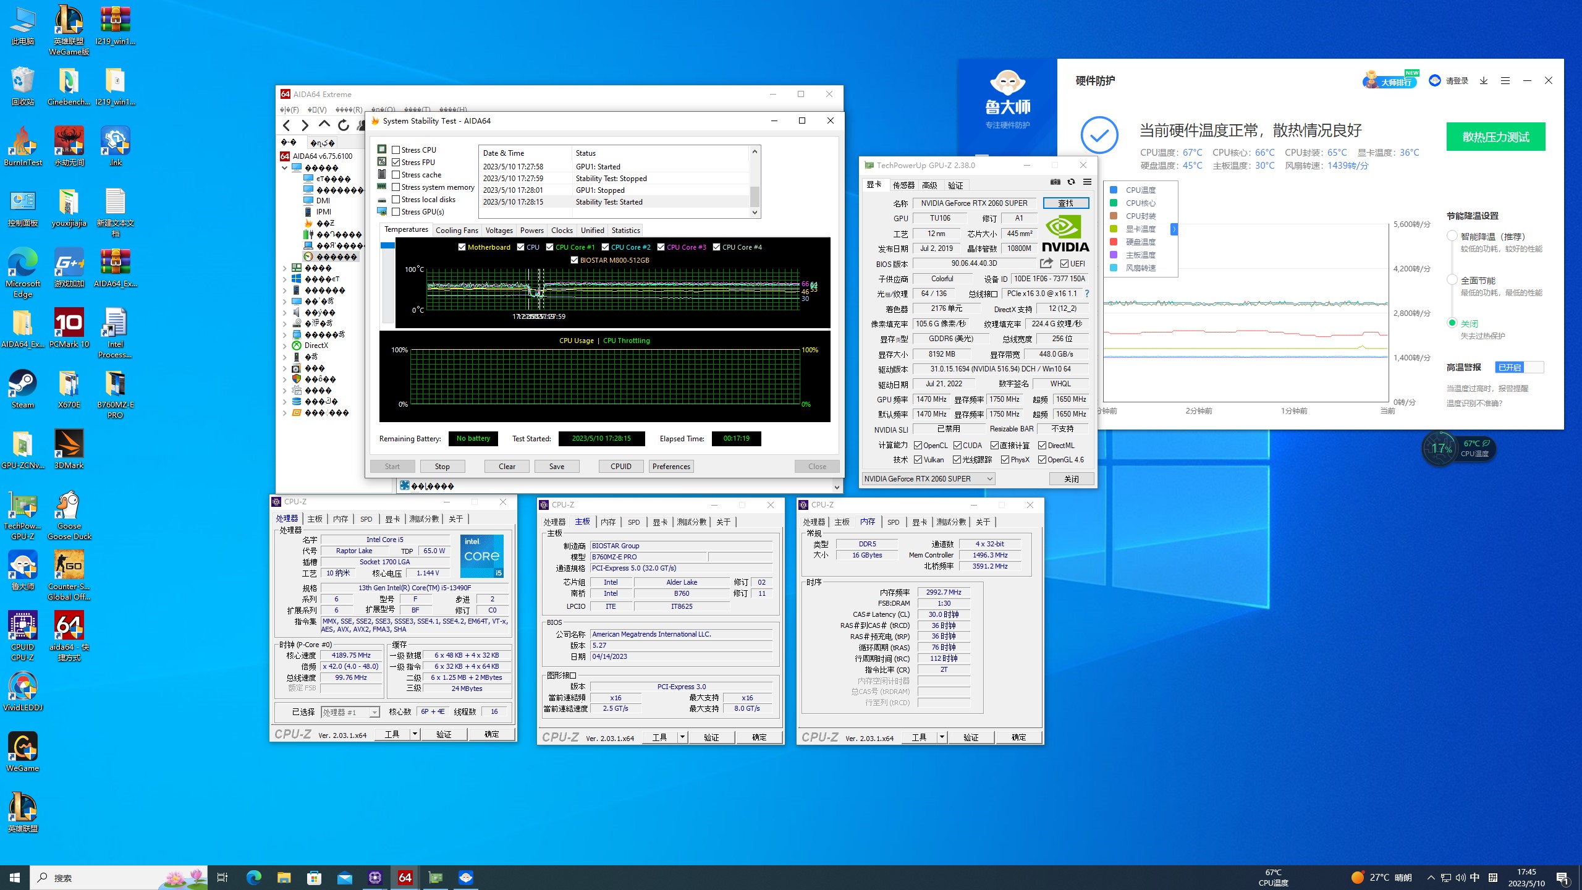Expand the DirectX node in AIDA64 tree

tap(285, 345)
